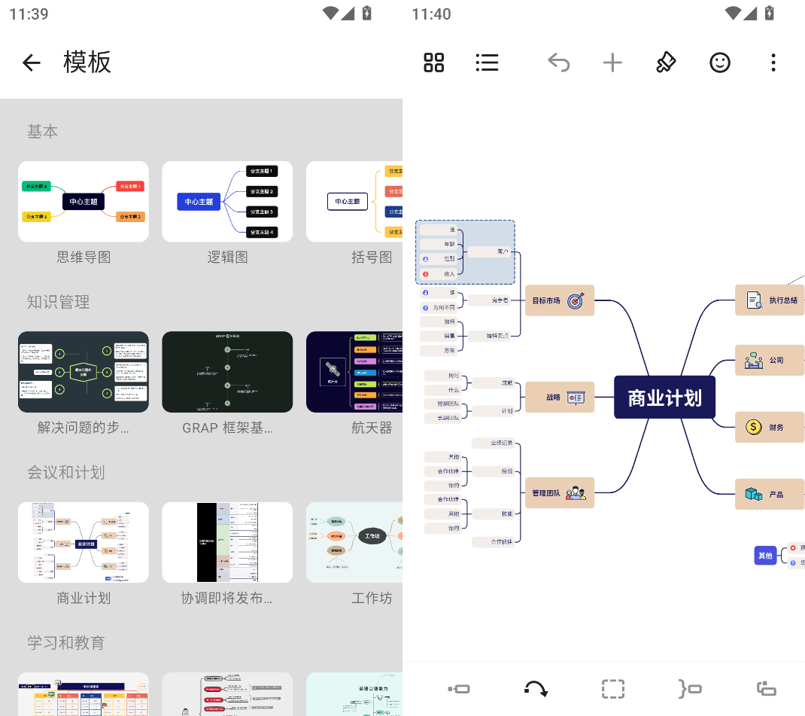Screen dimensions: 805x716
Task: Tap the target icon on 目标市场 node
Action: (576, 300)
